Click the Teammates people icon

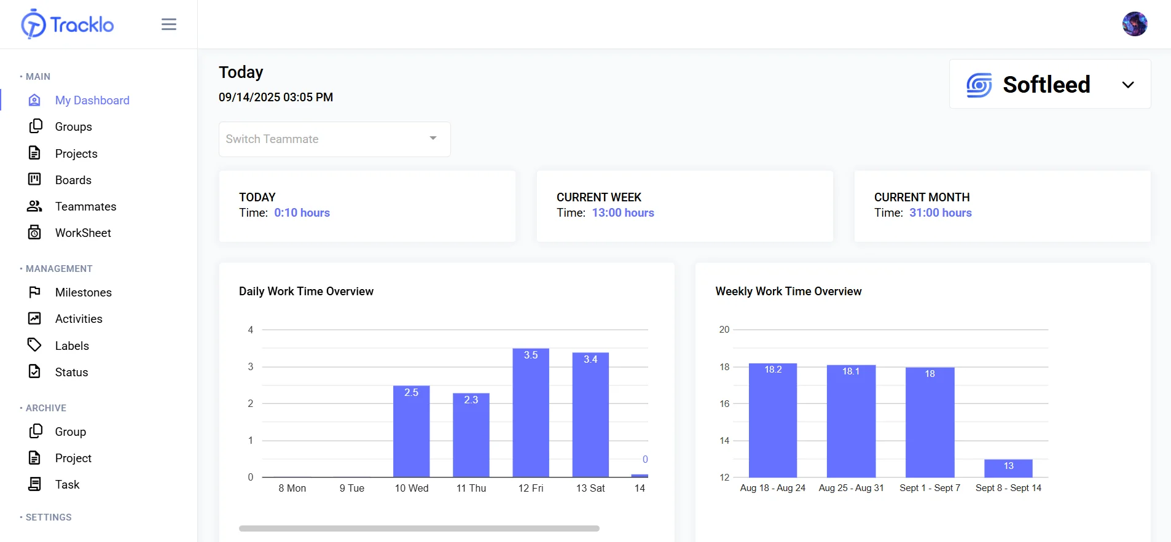pos(34,206)
